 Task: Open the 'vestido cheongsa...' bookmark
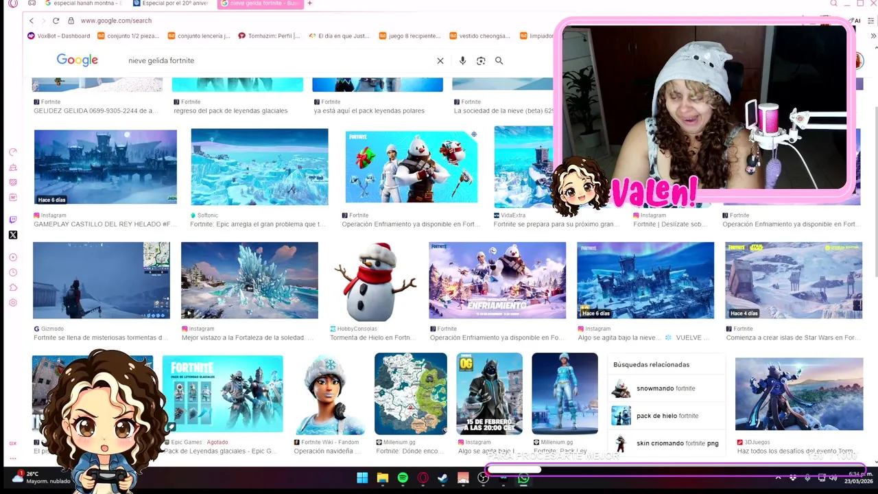pos(481,36)
